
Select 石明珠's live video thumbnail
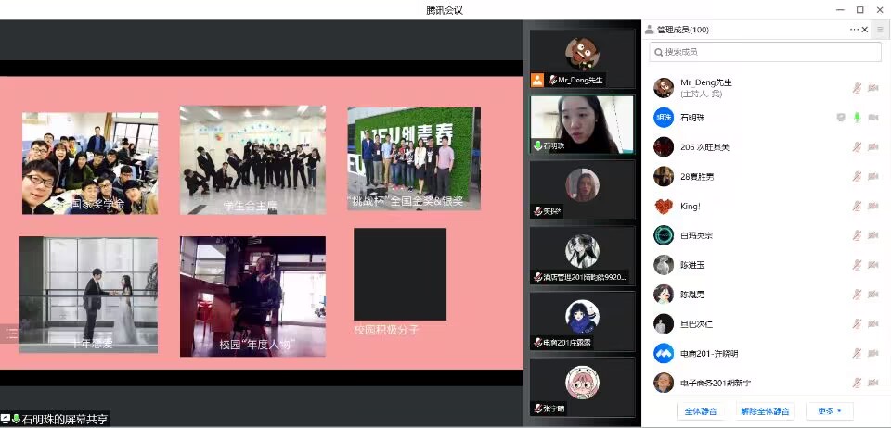[582, 123]
